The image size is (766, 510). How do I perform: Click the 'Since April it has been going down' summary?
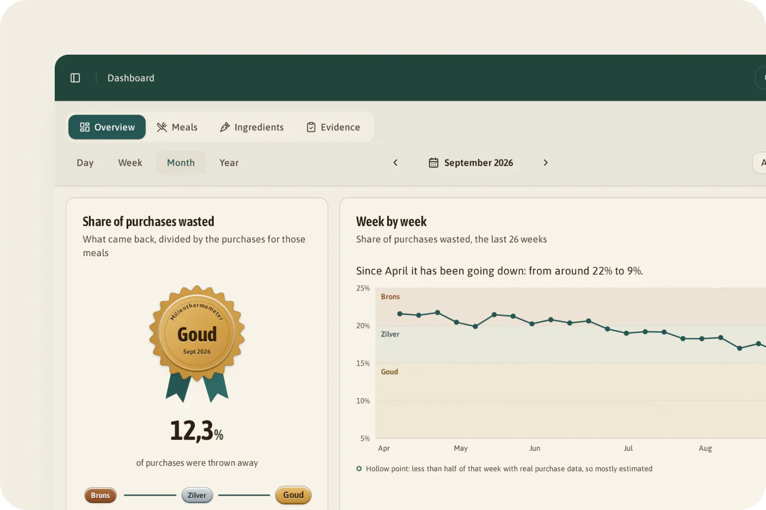coord(499,271)
